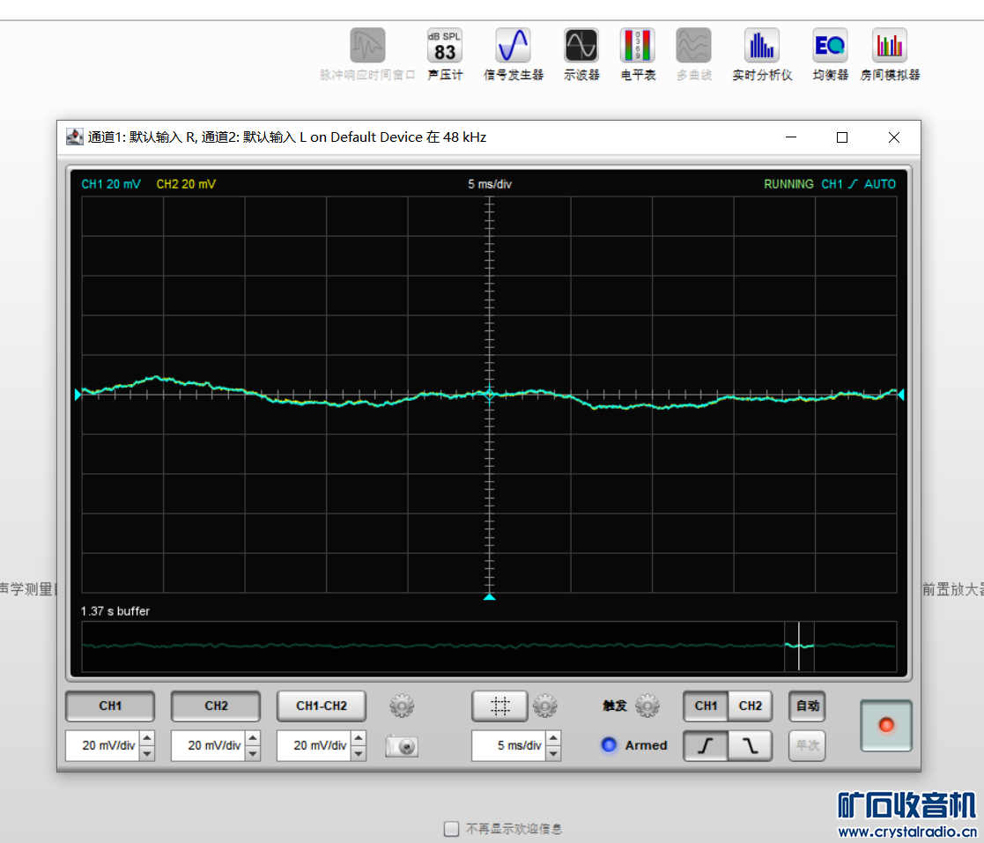The height and width of the screenshot is (843, 984).
Task: Select CH2 as the trigger source
Action: click(750, 706)
